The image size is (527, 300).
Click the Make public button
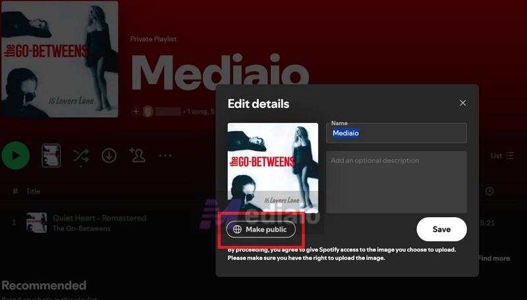pos(261,229)
